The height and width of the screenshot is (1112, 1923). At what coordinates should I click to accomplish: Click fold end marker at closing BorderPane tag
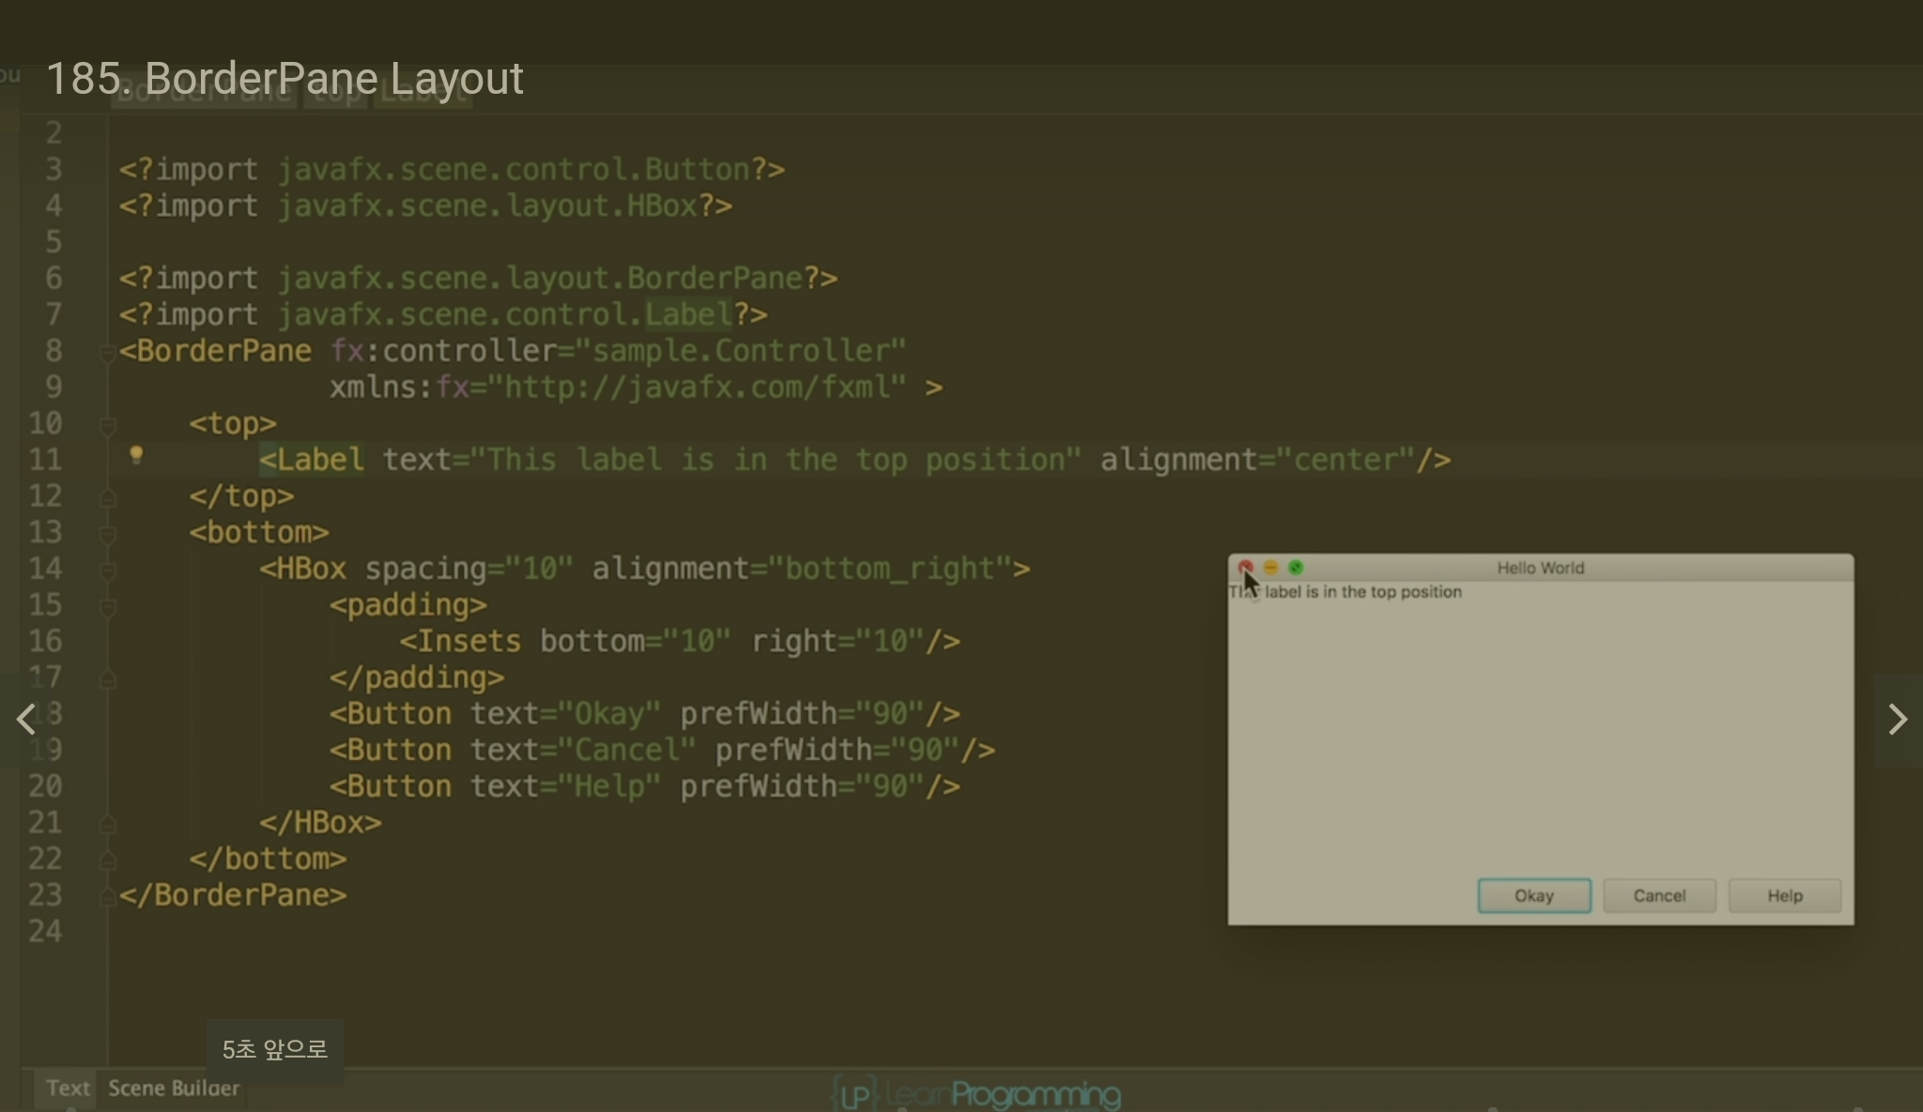pyautogui.click(x=107, y=896)
